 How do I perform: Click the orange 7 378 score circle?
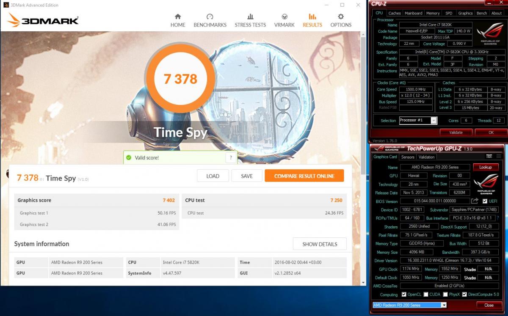point(181,79)
